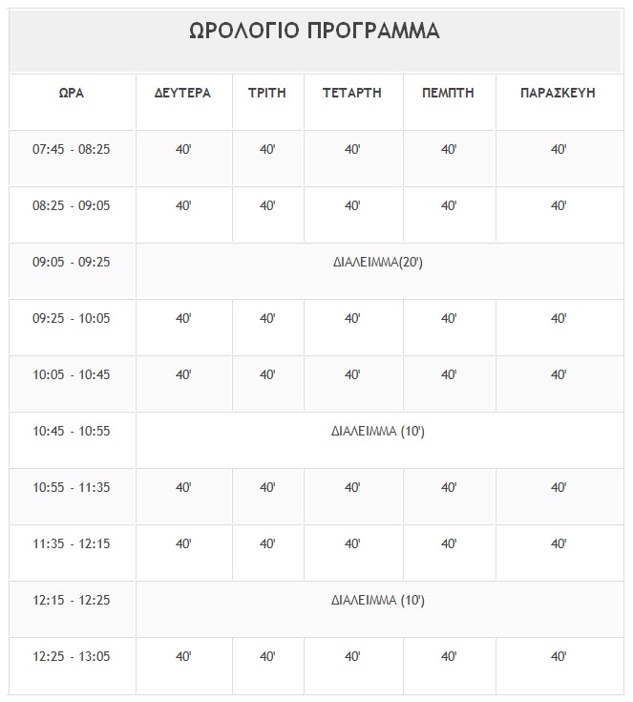Image resolution: width=633 pixels, height=702 pixels.
Task: Select the 07:45 - 08:25 time slot
Action: click(72, 150)
